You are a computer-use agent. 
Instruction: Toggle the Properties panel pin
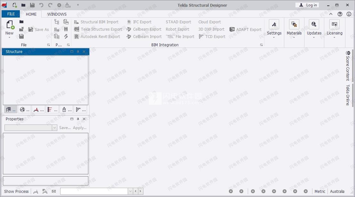click(x=78, y=119)
